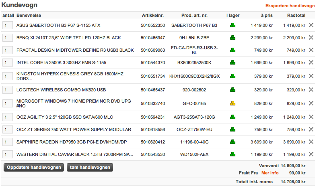Click the Radtotal column header

[x=296, y=15]
